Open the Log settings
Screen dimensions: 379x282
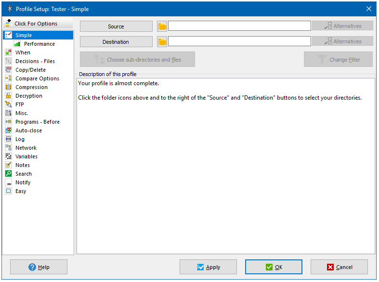click(20, 139)
